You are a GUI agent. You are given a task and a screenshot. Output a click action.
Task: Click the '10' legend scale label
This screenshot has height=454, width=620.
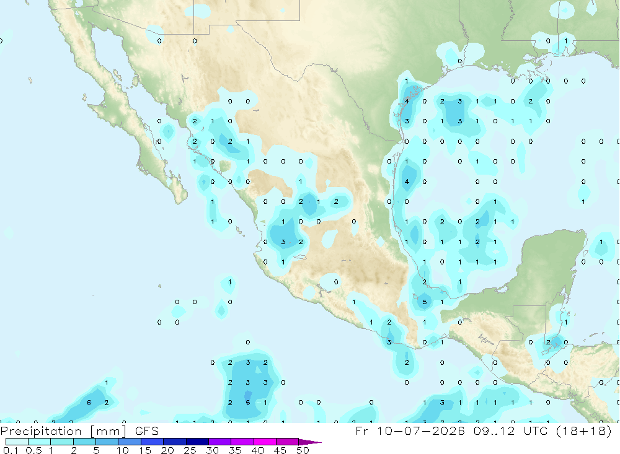123,450
